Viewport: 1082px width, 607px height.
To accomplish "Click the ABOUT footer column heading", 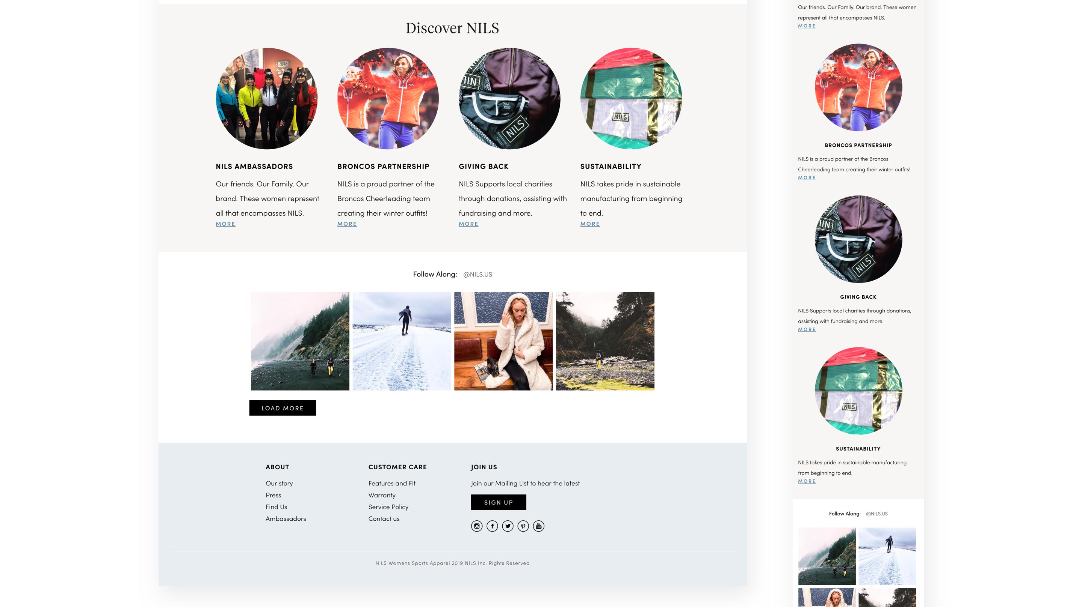I will point(277,467).
